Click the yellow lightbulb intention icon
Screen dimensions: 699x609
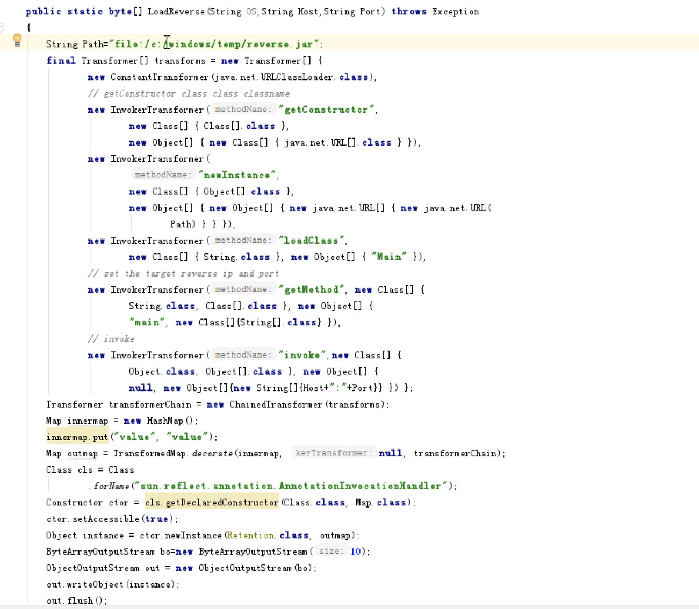coord(17,40)
